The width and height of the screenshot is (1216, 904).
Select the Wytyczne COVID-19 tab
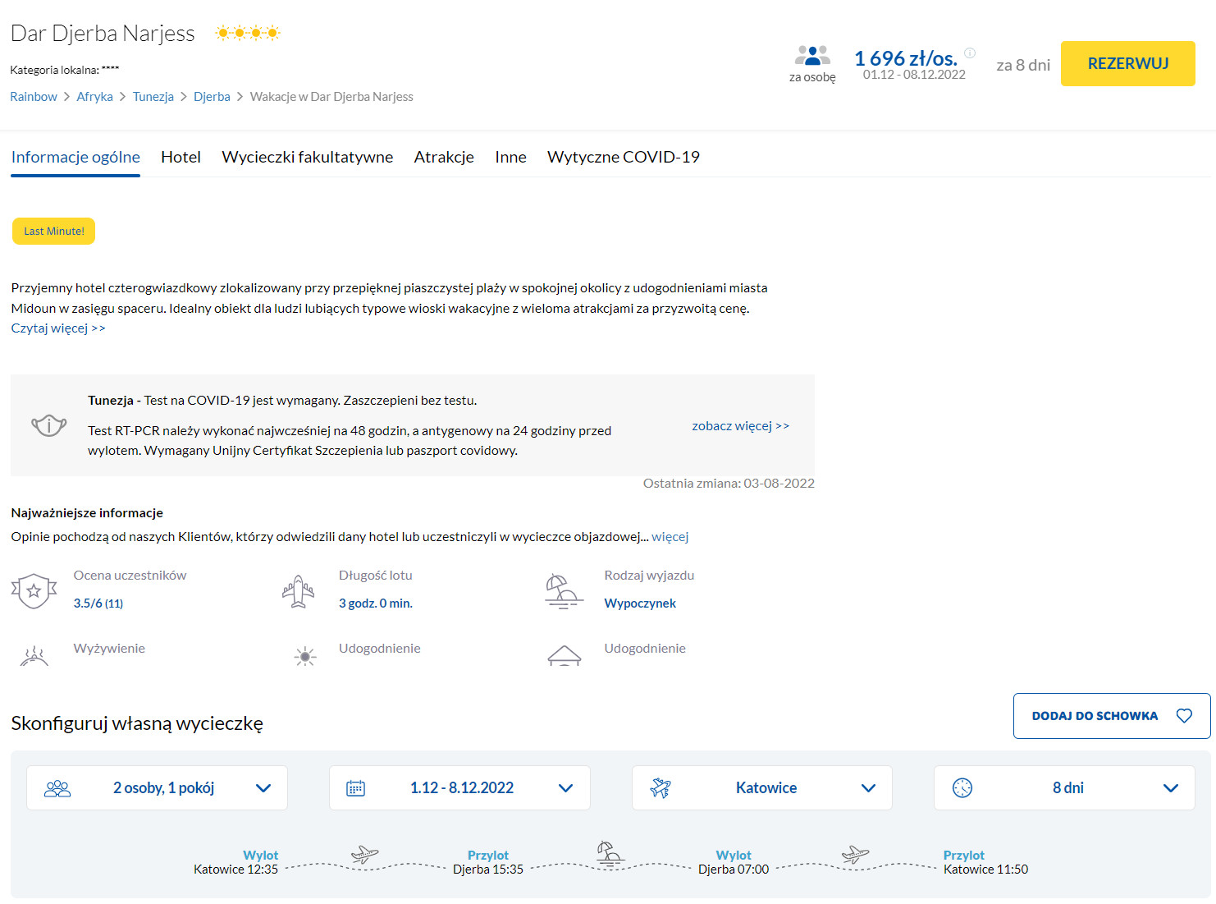pos(623,157)
